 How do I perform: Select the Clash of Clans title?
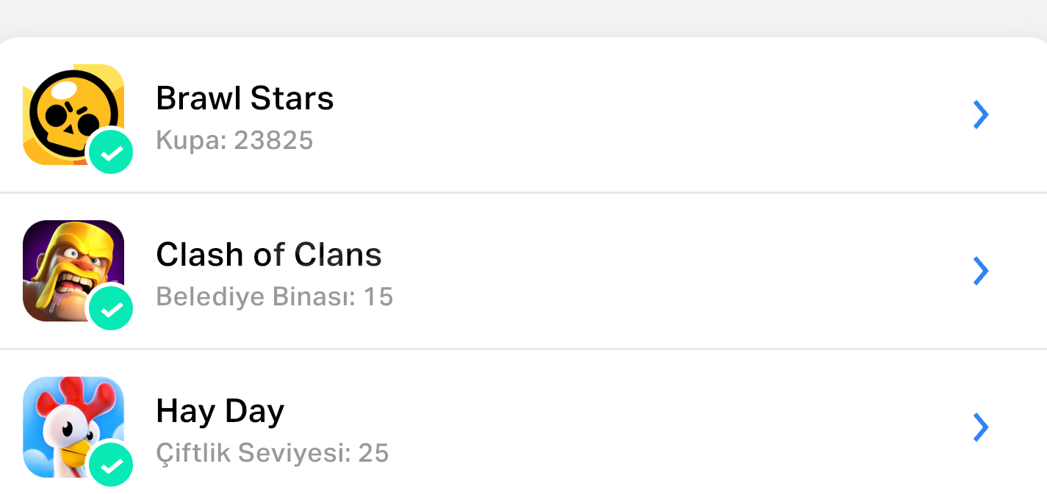(x=269, y=255)
